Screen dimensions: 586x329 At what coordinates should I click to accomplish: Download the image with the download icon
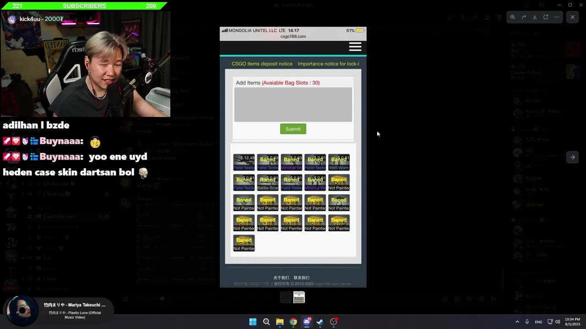(535, 17)
